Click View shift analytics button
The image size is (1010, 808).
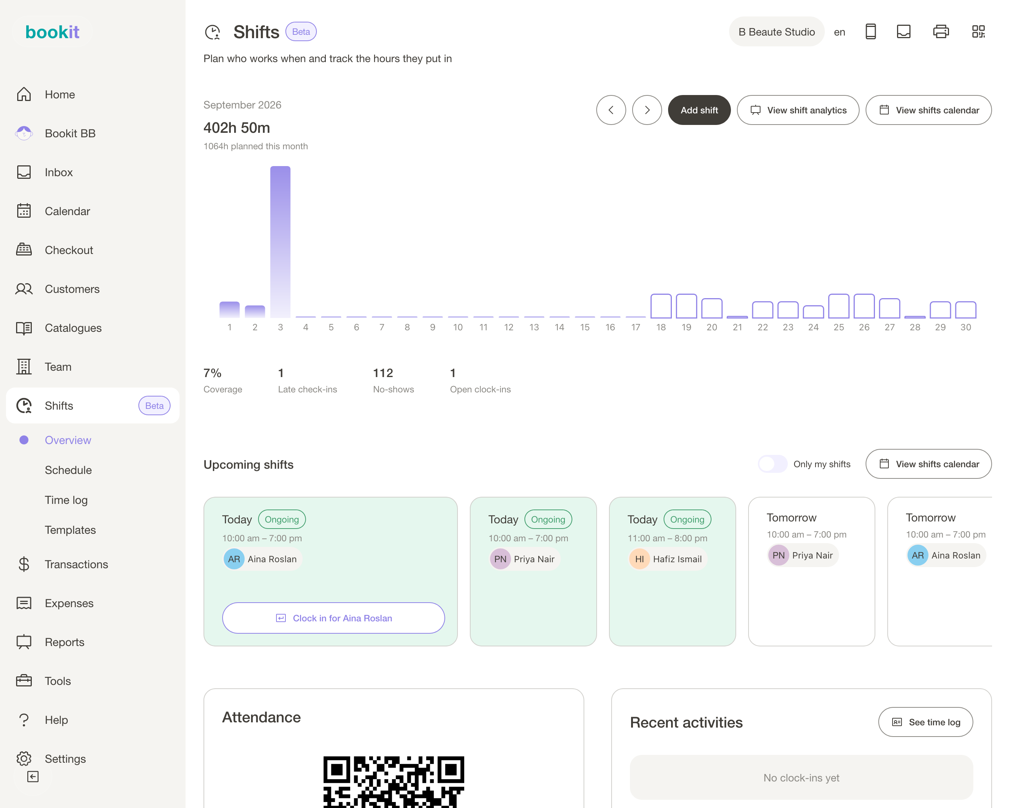coord(798,110)
